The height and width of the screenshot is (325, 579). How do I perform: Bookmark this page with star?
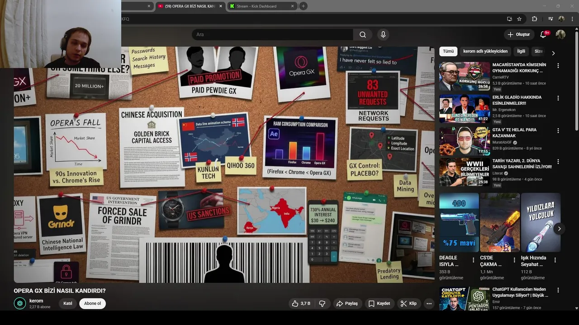[x=519, y=19]
